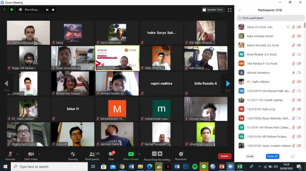Image resolution: width=306 pixels, height=171 pixels.
Task: Click recording indicator icon in Selsa row
Action: click(x=288, y=27)
